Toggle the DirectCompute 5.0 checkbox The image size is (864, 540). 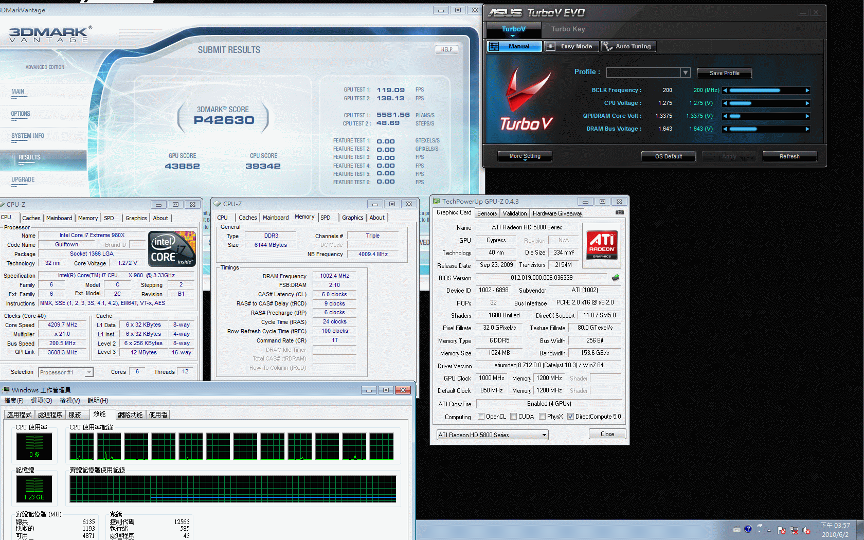point(570,417)
